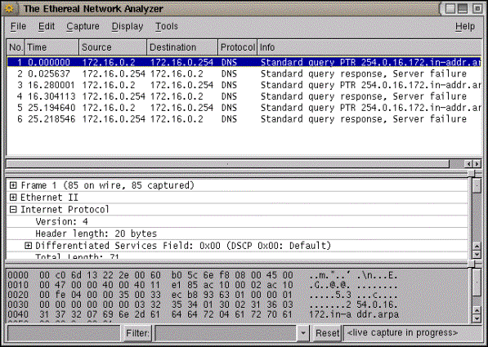Expand the Frame 1 tree node
Screen dimensions: 488x347
pos(13,185)
